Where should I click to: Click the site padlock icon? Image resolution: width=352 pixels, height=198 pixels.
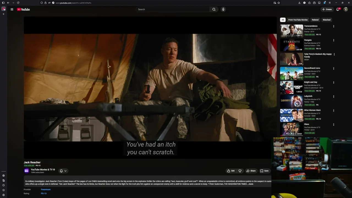click(45, 3)
